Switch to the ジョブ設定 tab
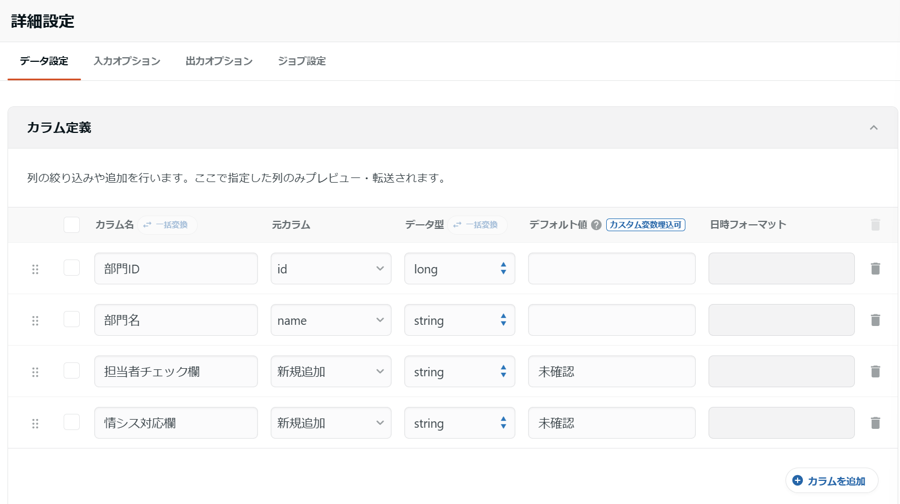Image resolution: width=900 pixels, height=504 pixels. [302, 61]
